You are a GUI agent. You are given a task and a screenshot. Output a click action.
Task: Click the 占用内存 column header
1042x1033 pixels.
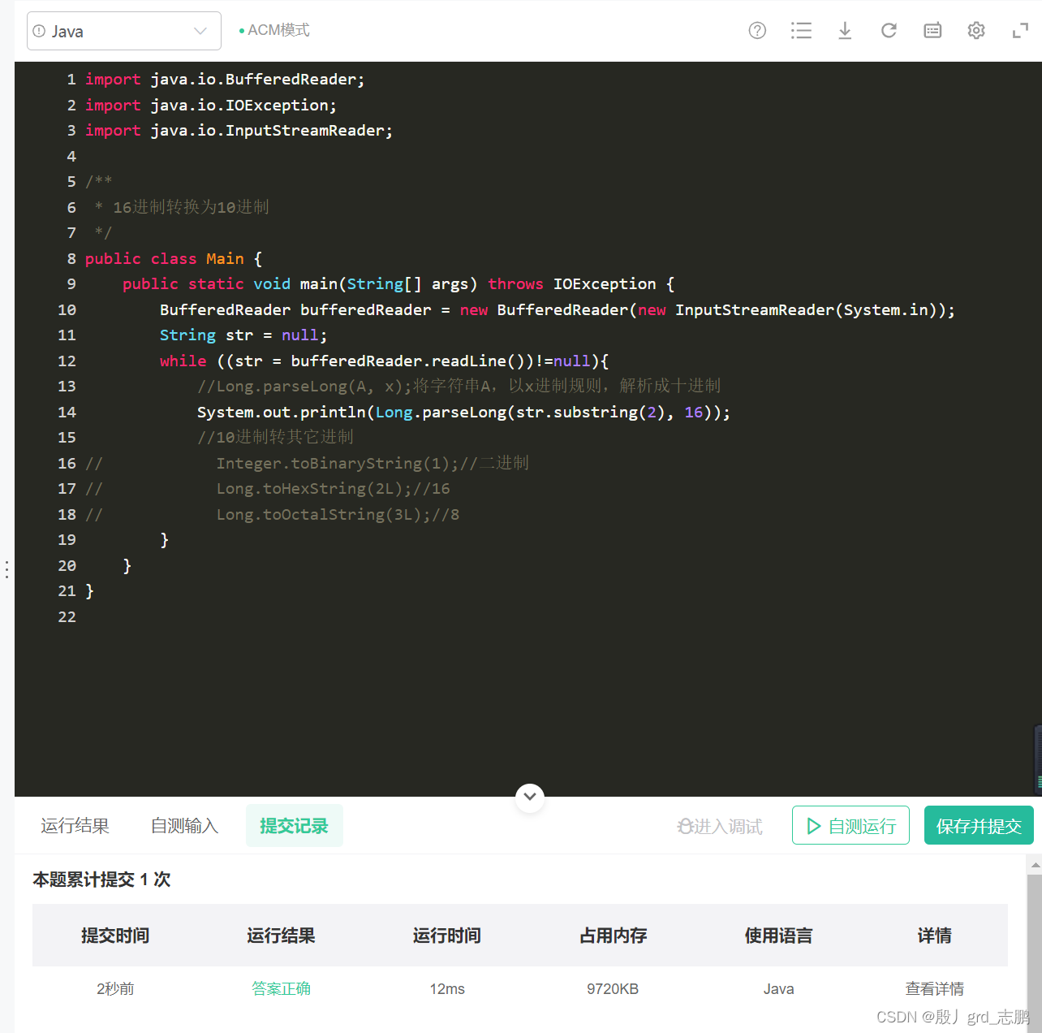[x=613, y=936]
